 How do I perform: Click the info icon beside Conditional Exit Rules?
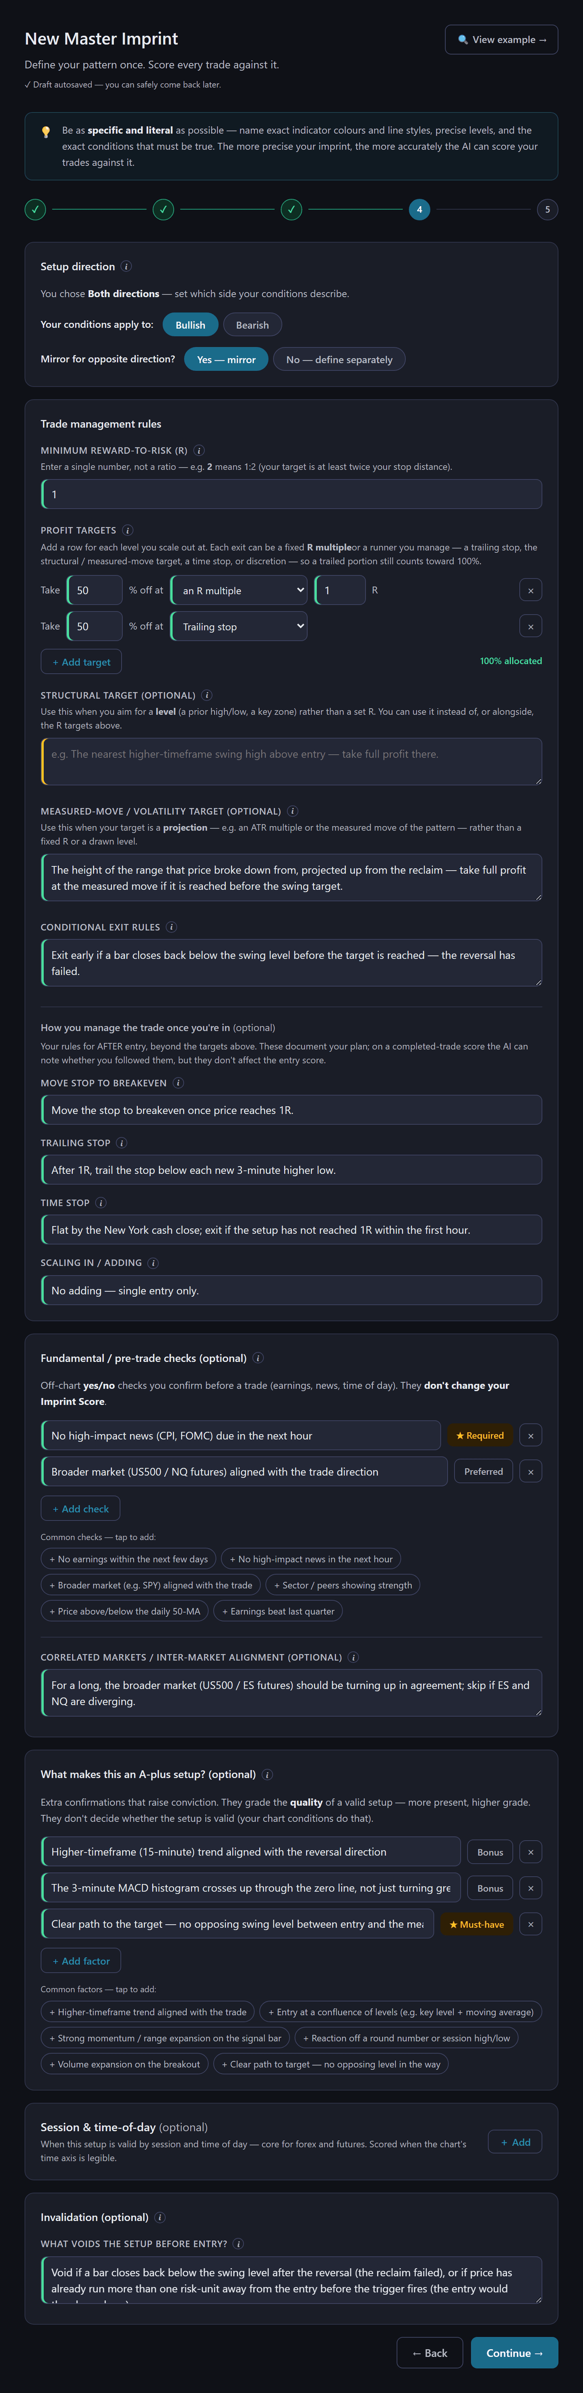pyautogui.click(x=171, y=927)
